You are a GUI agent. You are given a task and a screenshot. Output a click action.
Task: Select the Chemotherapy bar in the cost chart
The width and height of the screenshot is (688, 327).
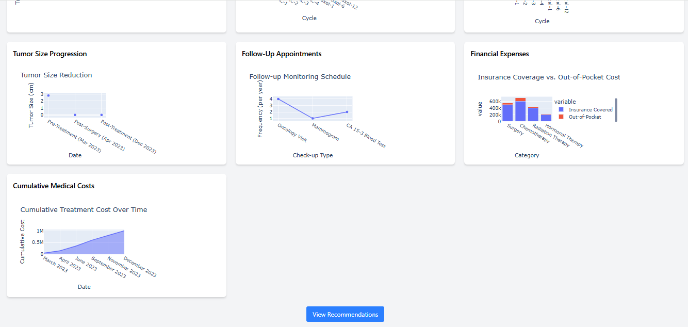[x=520, y=110]
